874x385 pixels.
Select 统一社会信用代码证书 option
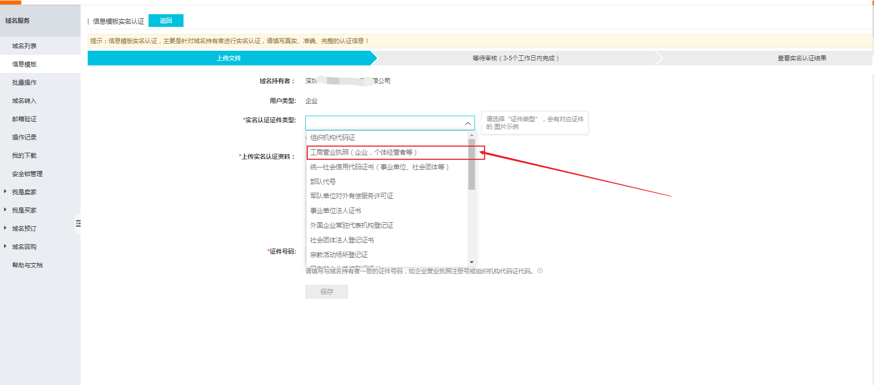(379, 167)
